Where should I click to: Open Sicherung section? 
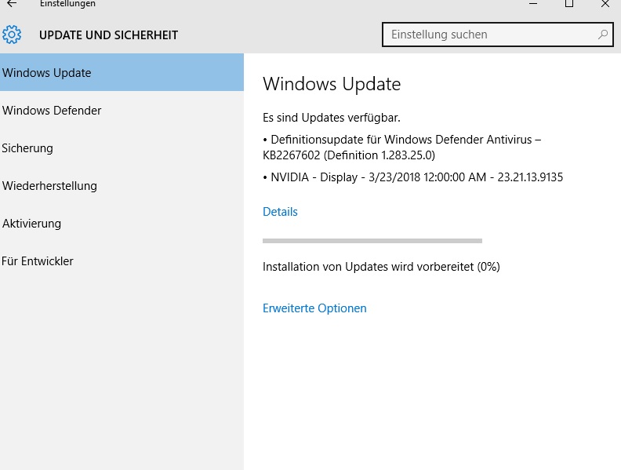[122, 148]
